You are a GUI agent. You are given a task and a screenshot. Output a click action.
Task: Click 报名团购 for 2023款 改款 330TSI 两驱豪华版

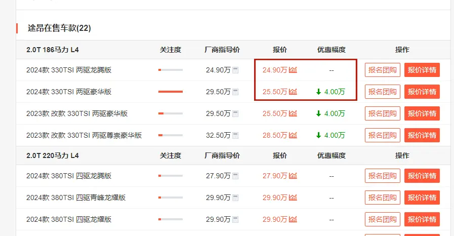click(383, 113)
